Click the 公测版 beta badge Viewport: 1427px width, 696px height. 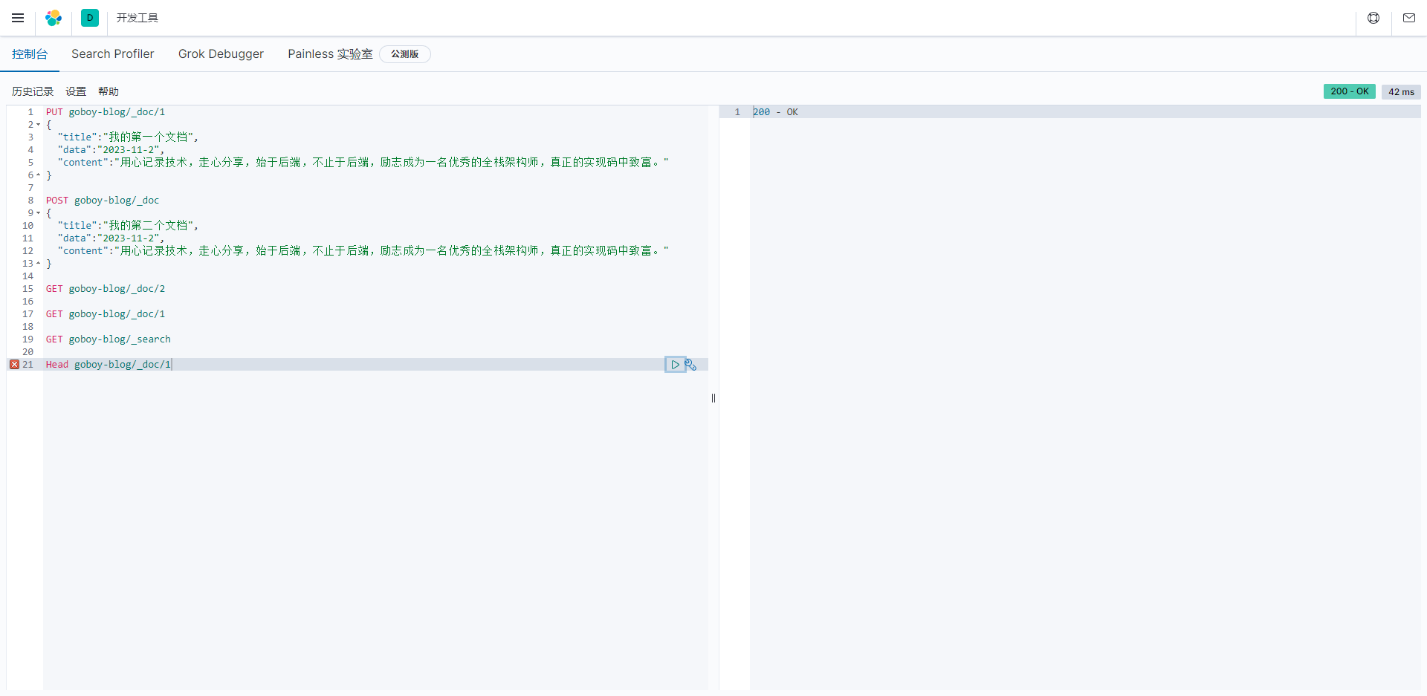click(405, 54)
